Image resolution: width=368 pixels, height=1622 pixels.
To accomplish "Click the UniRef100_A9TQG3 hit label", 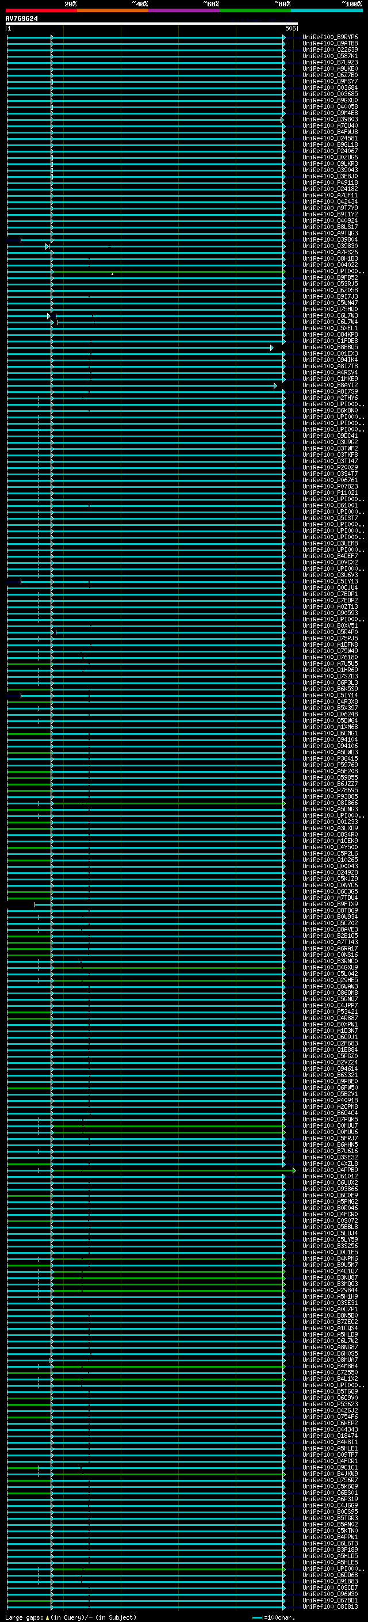I will (329, 234).
